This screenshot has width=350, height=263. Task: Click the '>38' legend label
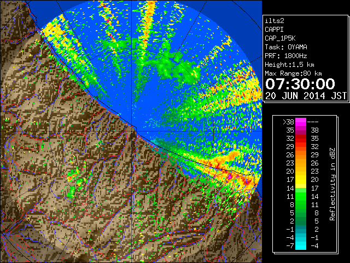click(288, 122)
